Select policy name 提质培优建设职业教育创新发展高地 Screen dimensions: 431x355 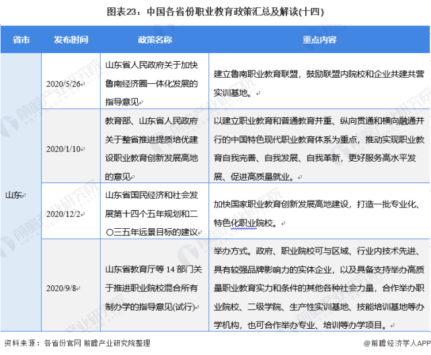151,149
